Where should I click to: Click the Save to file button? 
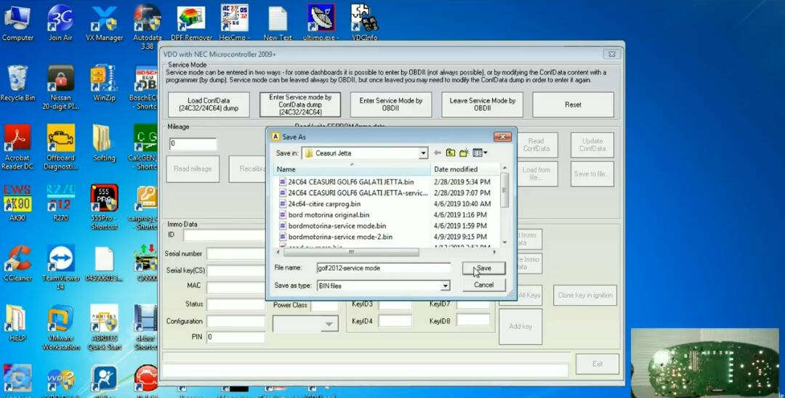point(592,174)
